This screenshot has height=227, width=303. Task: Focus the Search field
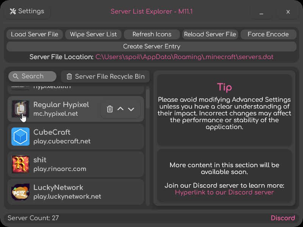pos(33,76)
